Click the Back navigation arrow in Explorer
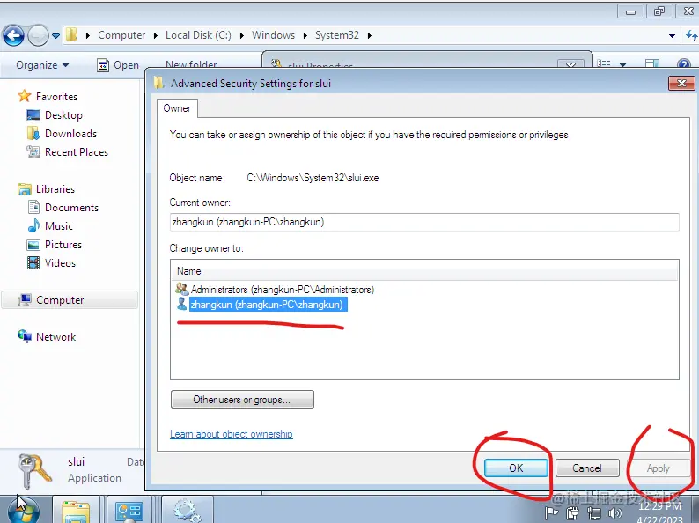Screen dimensions: 699x523 point(13,35)
